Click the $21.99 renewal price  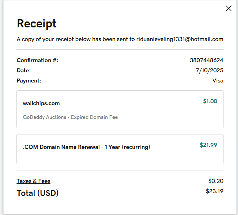(208, 145)
